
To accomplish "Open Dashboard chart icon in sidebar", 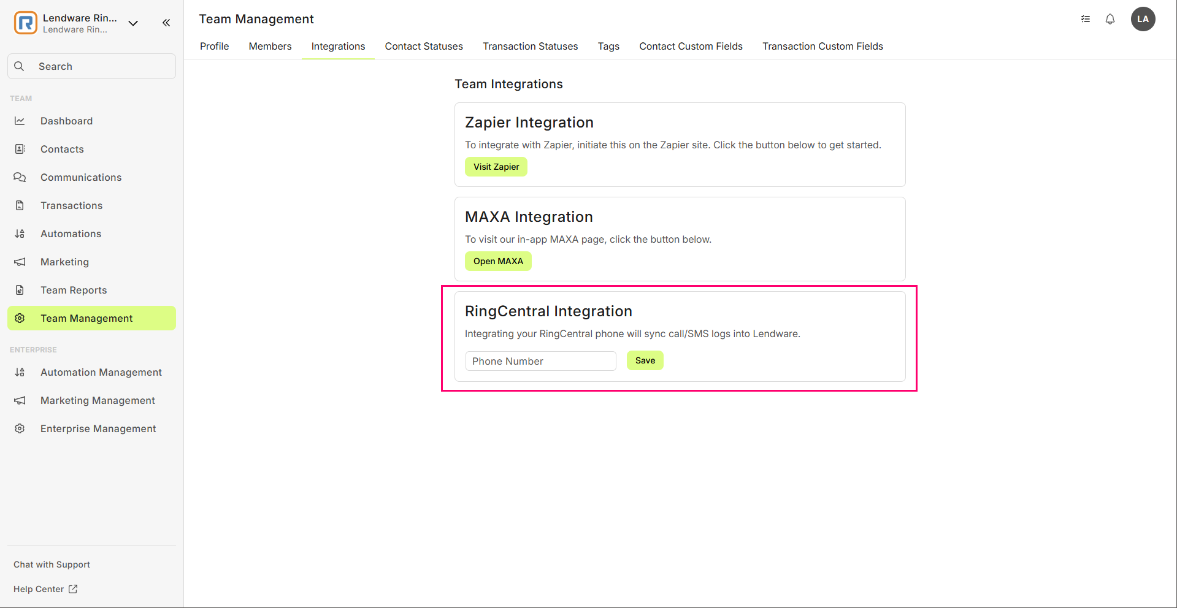I will (20, 121).
